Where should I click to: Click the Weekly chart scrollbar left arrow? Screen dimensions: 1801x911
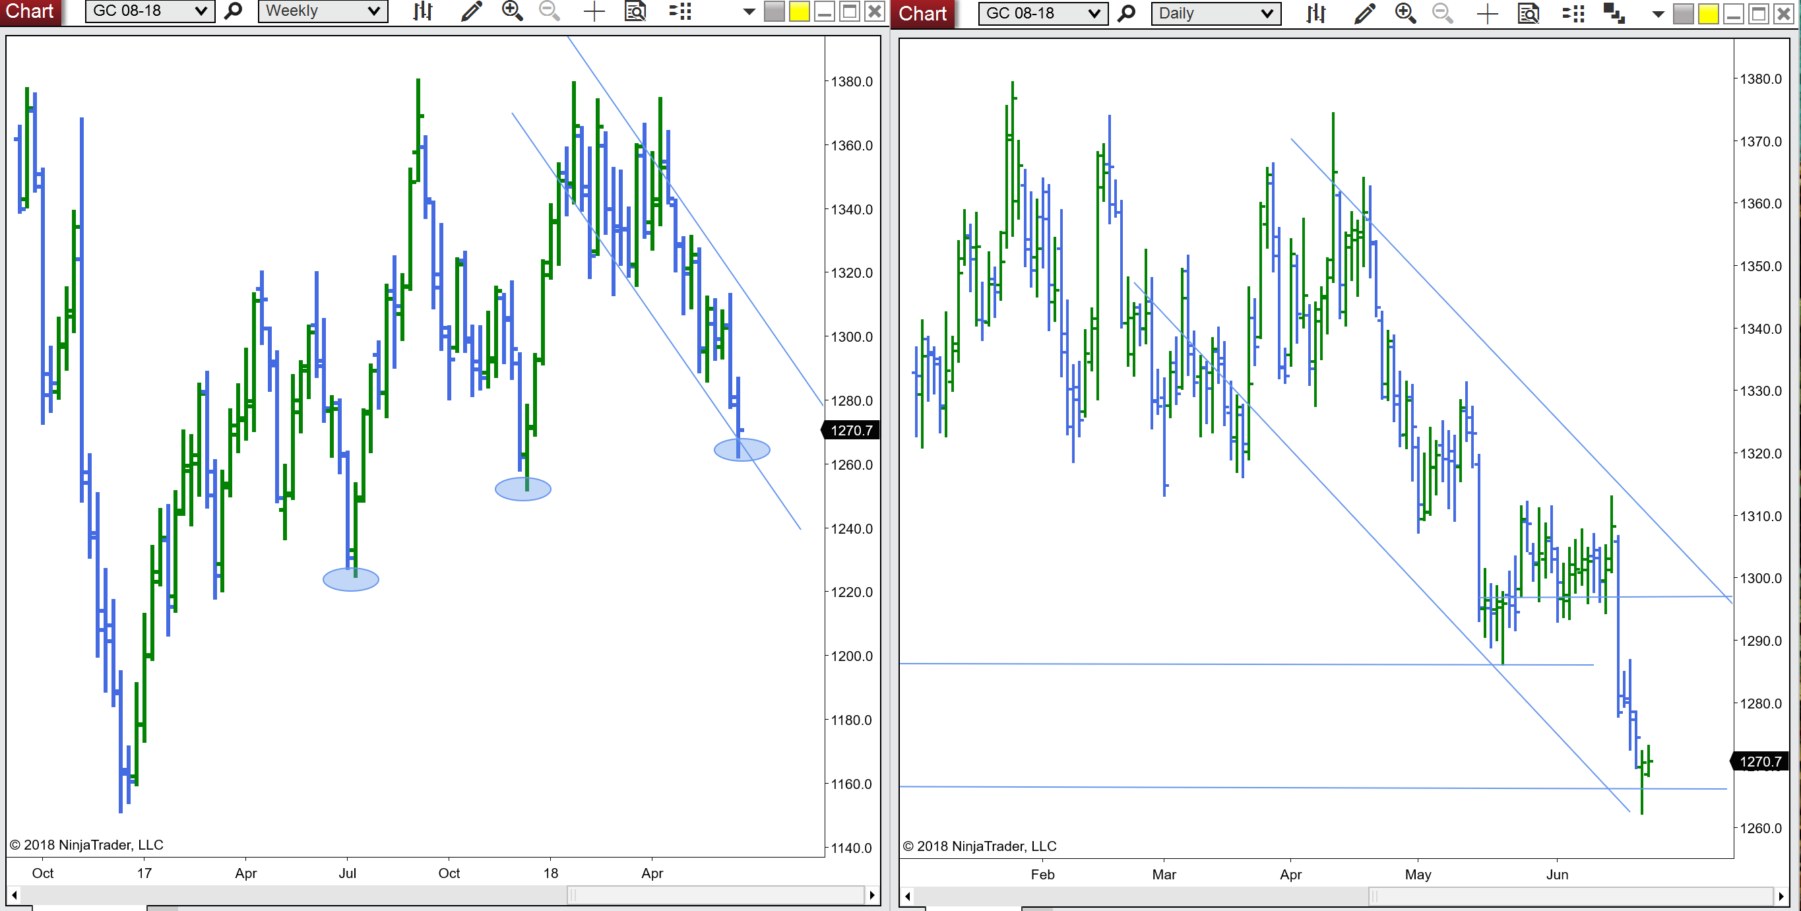click(x=14, y=895)
